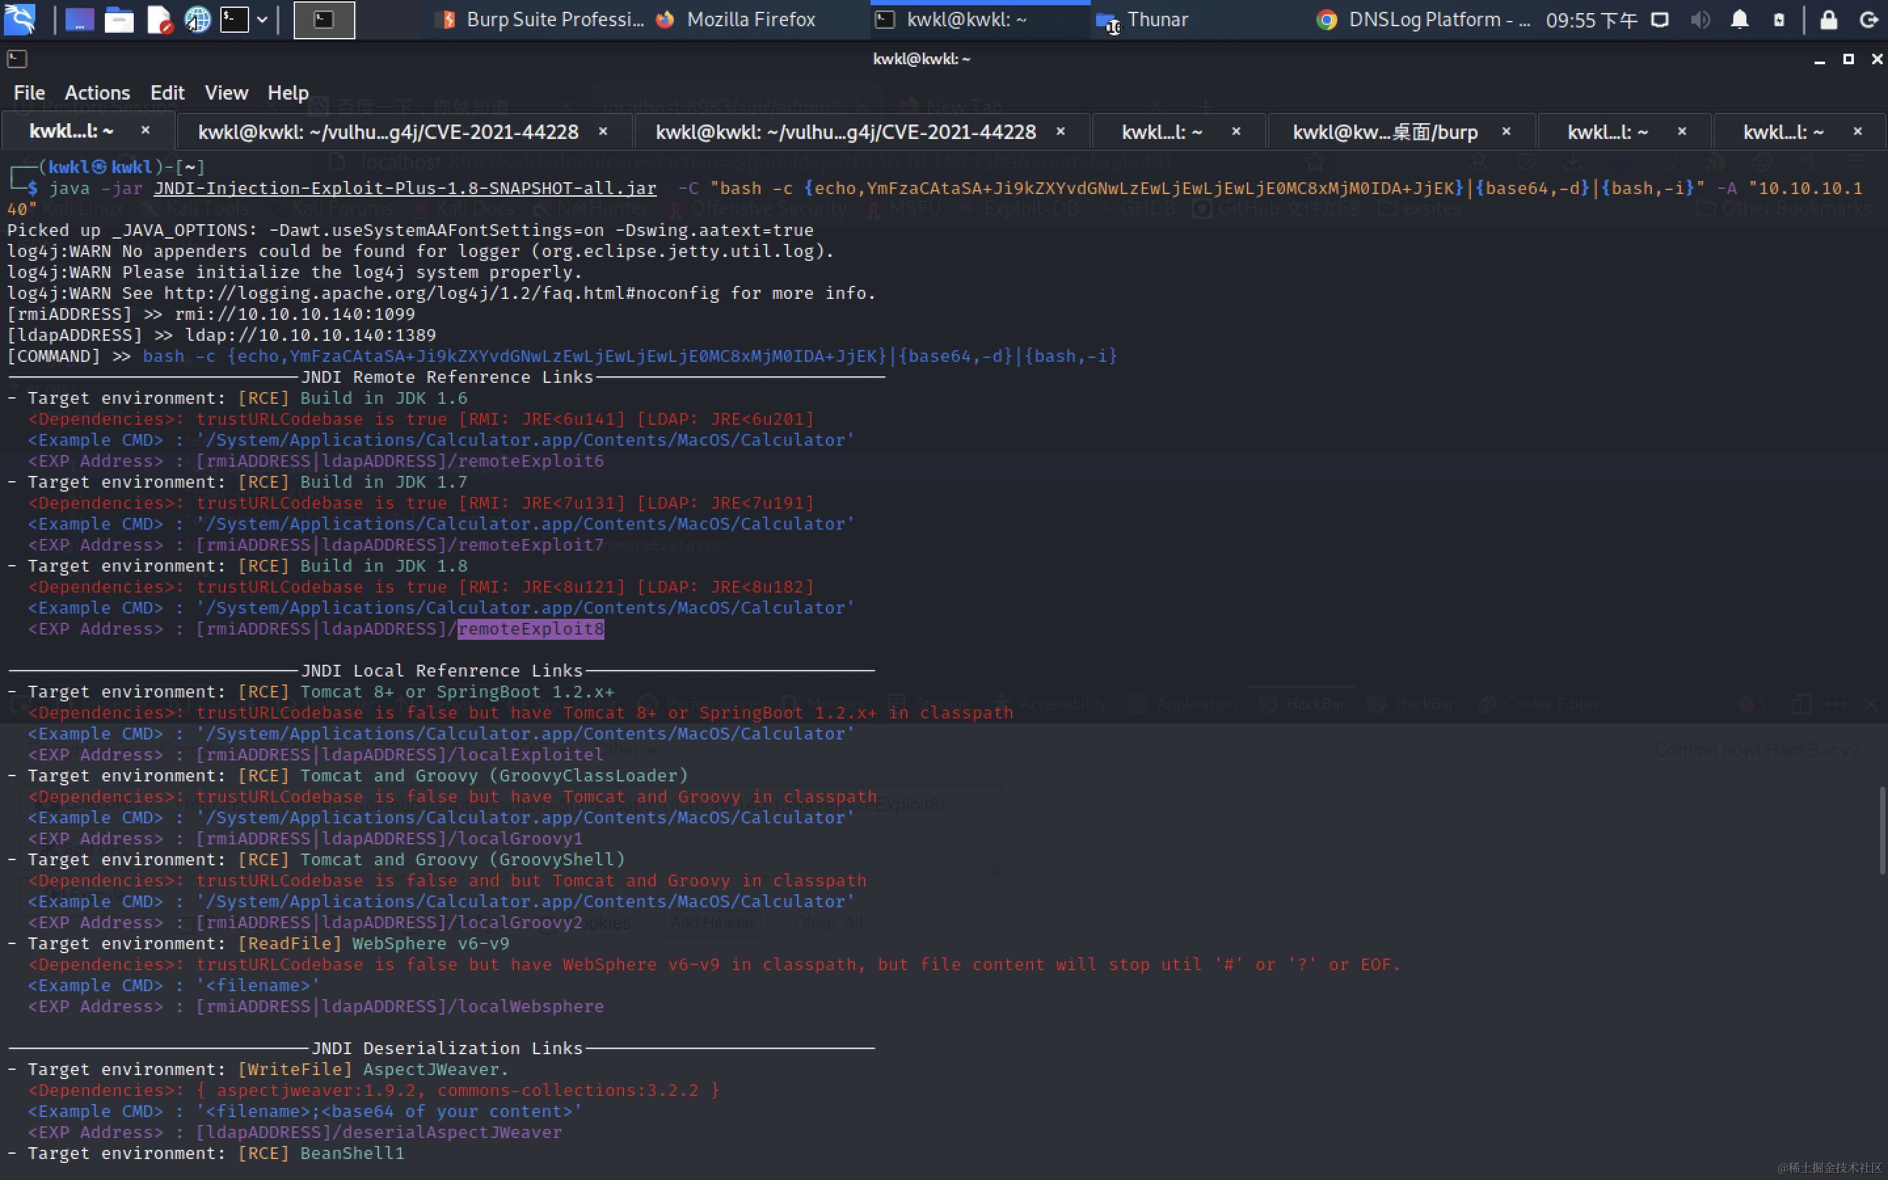Click the terminal vertical scrollbar
This screenshot has height=1180, width=1888.
[x=1881, y=831]
